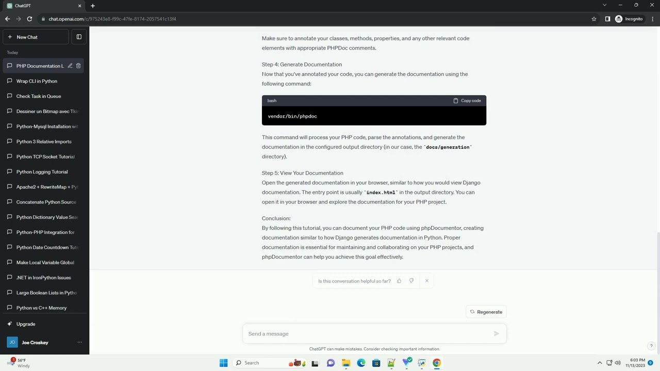Image resolution: width=660 pixels, height=371 pixels.
Task: Go forward to the next page
Action: click(19, 19)
